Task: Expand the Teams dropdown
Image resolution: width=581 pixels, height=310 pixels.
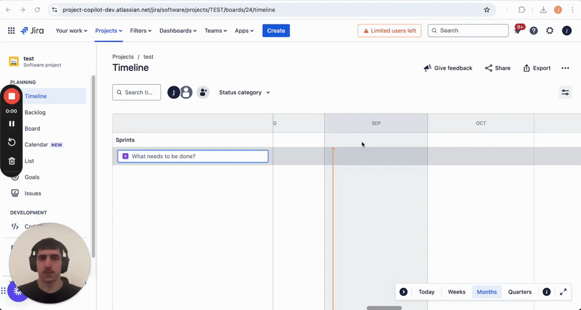Action: pyautogui.click(x=216, y=31)
